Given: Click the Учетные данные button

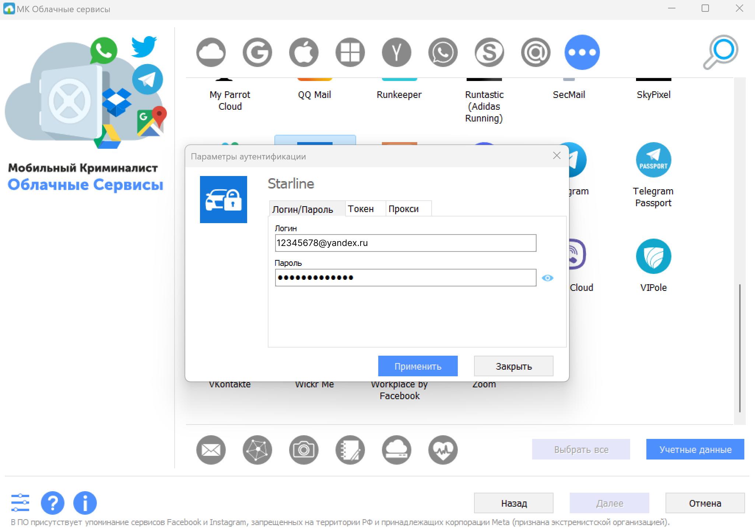Looking at the screenshot, I should coord(695,449).
